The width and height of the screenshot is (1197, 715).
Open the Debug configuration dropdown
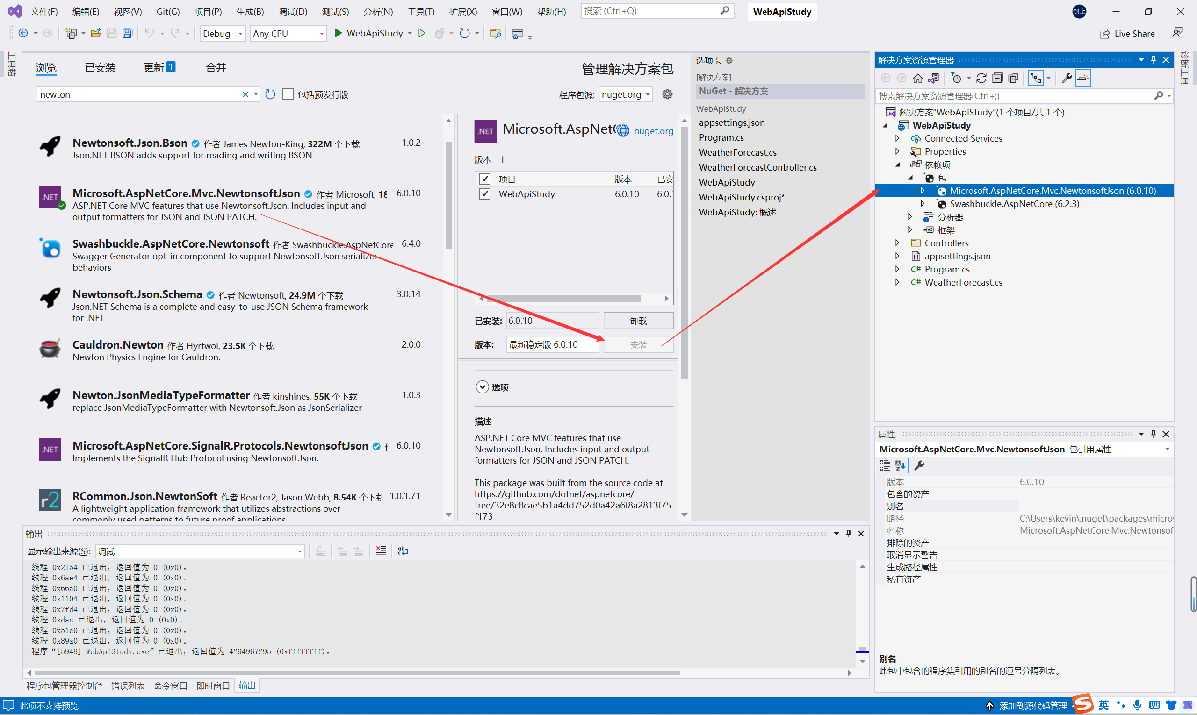click(223, 33)
